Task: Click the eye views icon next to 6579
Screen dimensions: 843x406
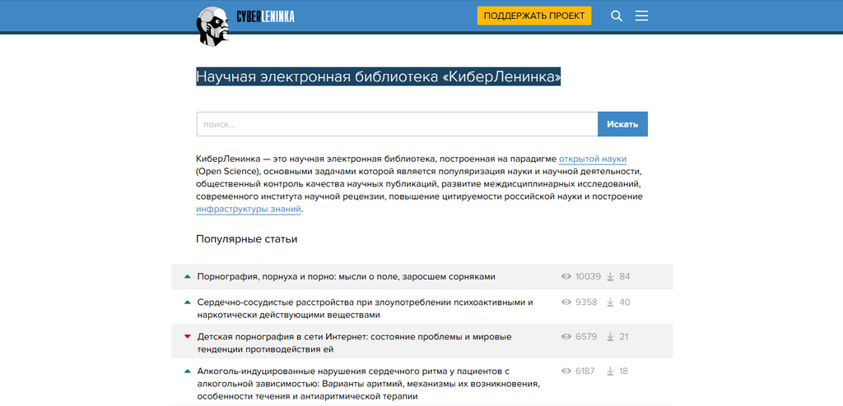Action: (x=566, y=337)
